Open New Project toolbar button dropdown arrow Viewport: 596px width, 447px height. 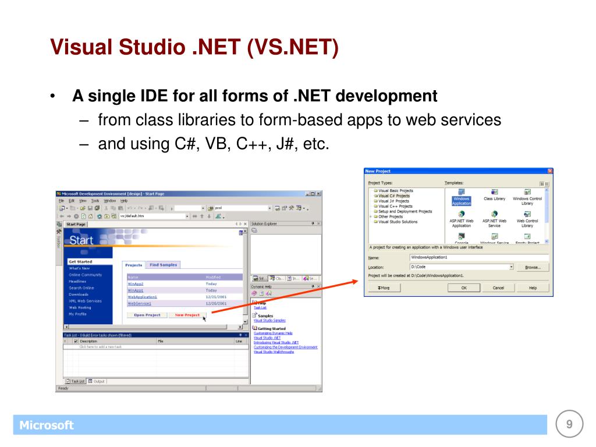(66, 208)
